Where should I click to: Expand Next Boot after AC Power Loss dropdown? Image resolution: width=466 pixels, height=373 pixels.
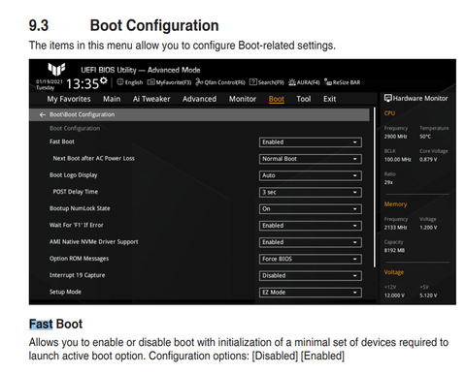pos(311,159)
